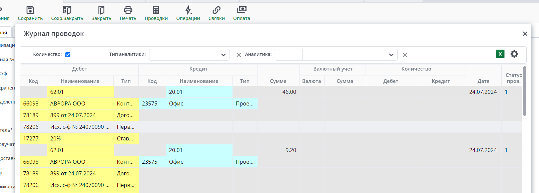
Task: Clear the Тип аналитики selection
Action: coord(239,55)
